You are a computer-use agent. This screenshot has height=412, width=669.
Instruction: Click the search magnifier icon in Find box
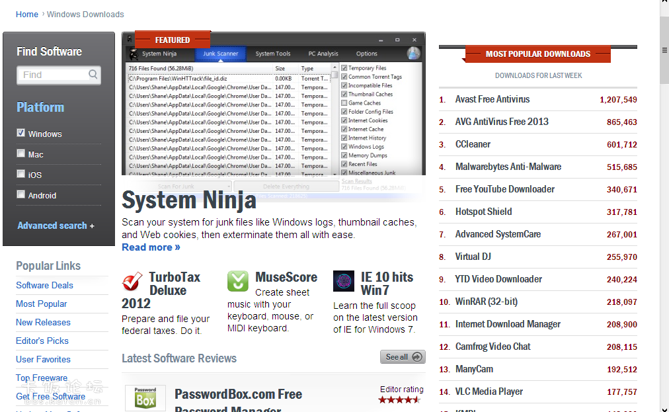(93, 75)
